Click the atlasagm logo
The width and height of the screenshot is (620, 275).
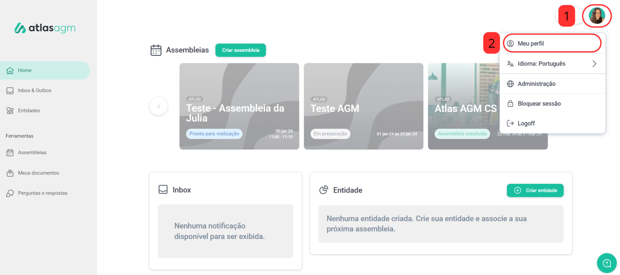[x=45, y=28]
